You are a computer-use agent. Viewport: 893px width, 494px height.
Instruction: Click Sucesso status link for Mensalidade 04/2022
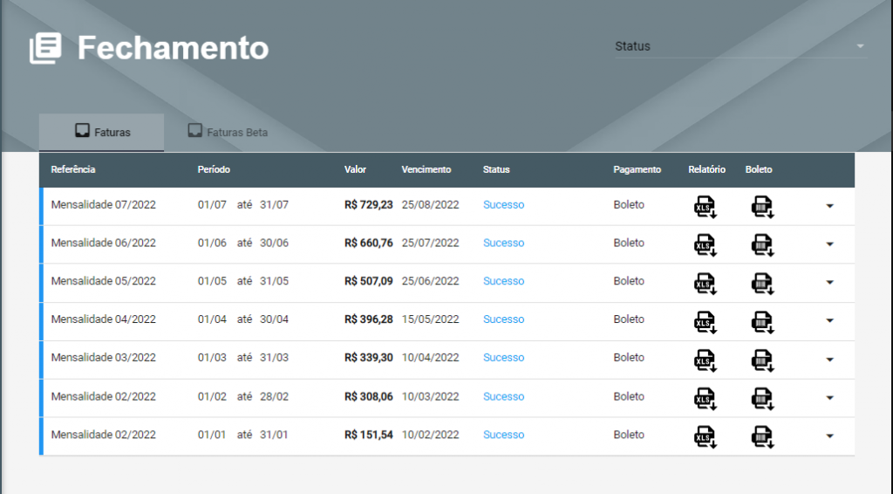[503, 319]
